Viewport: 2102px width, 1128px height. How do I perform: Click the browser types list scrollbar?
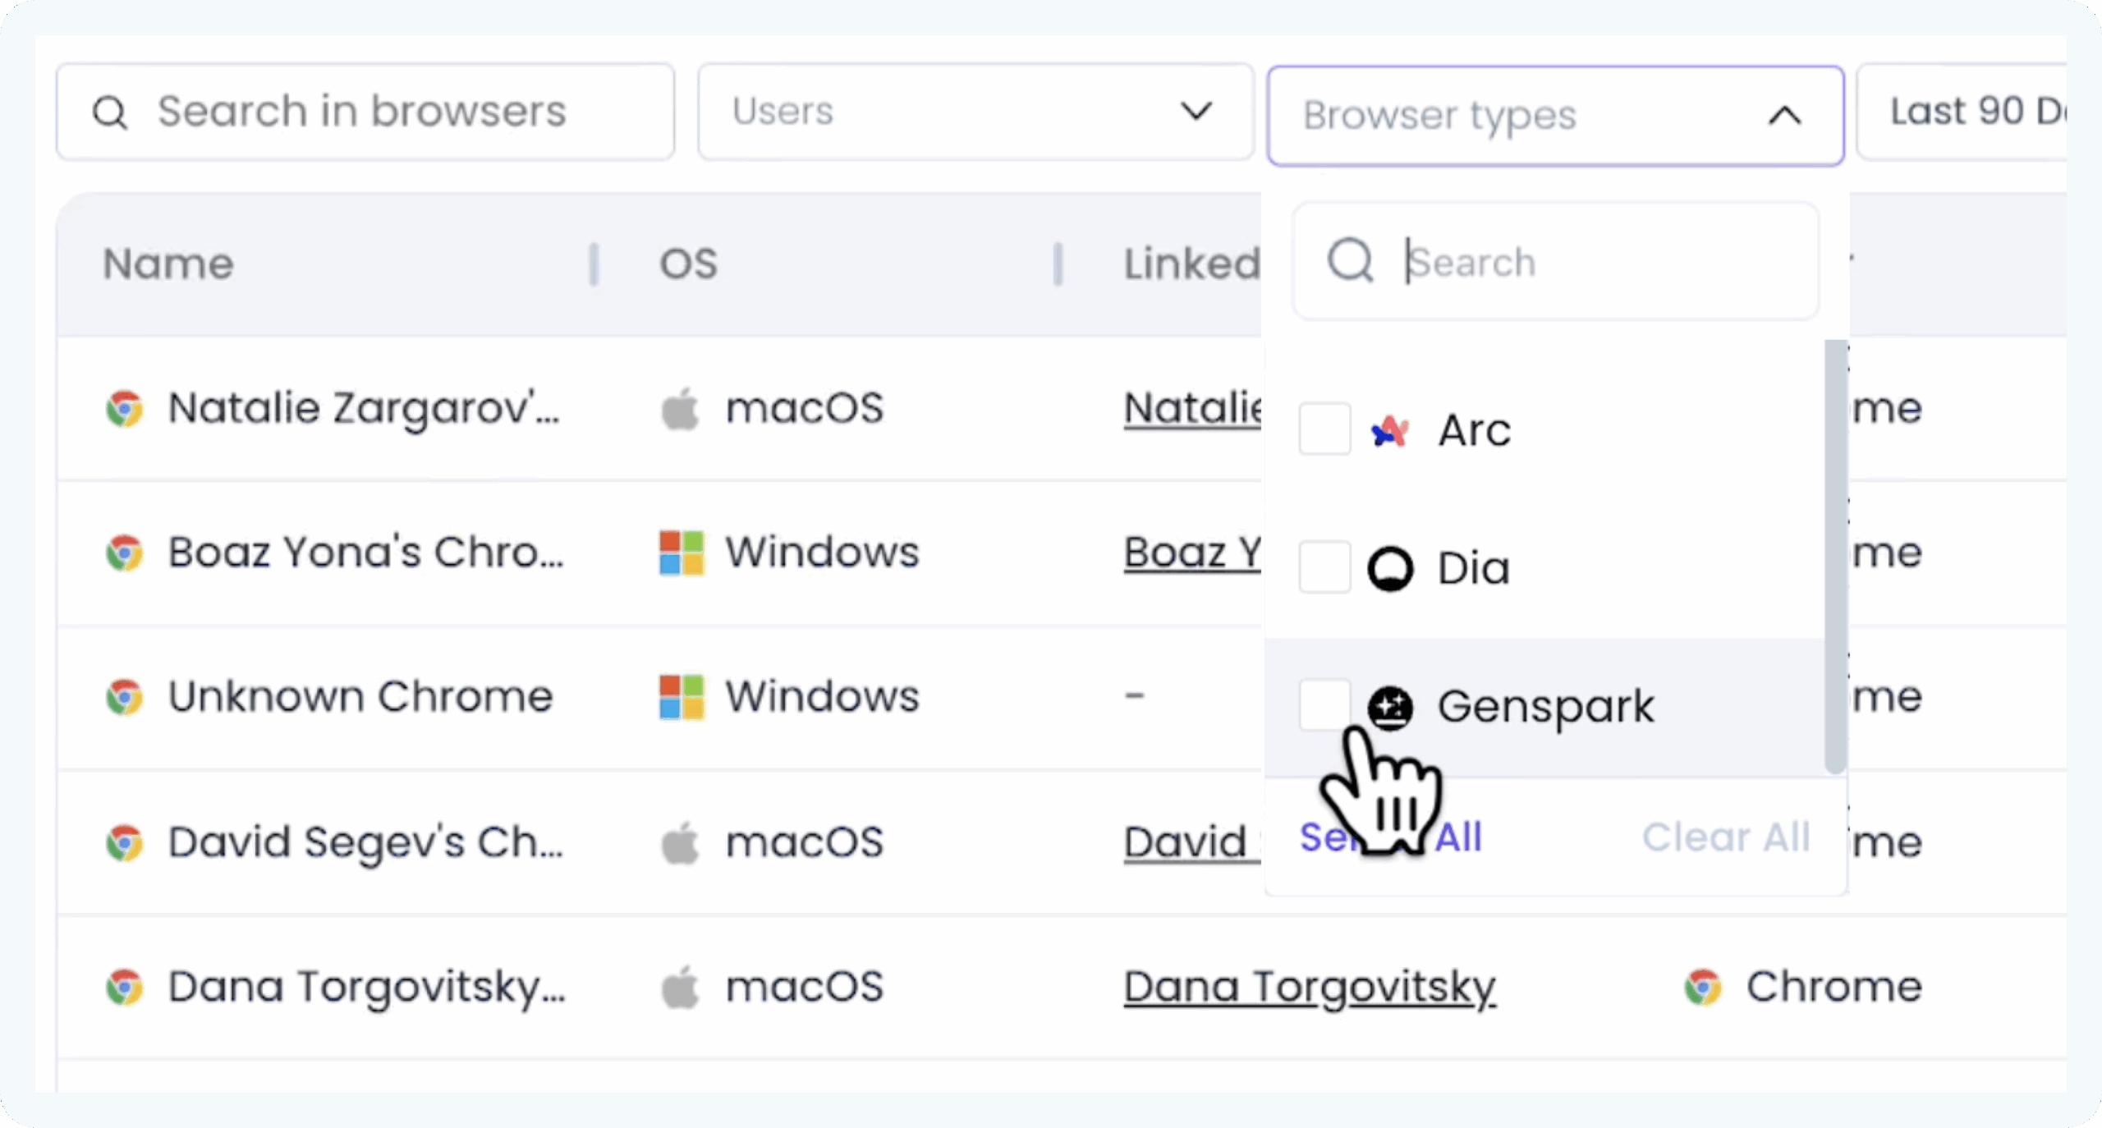tap(1835, 557)
